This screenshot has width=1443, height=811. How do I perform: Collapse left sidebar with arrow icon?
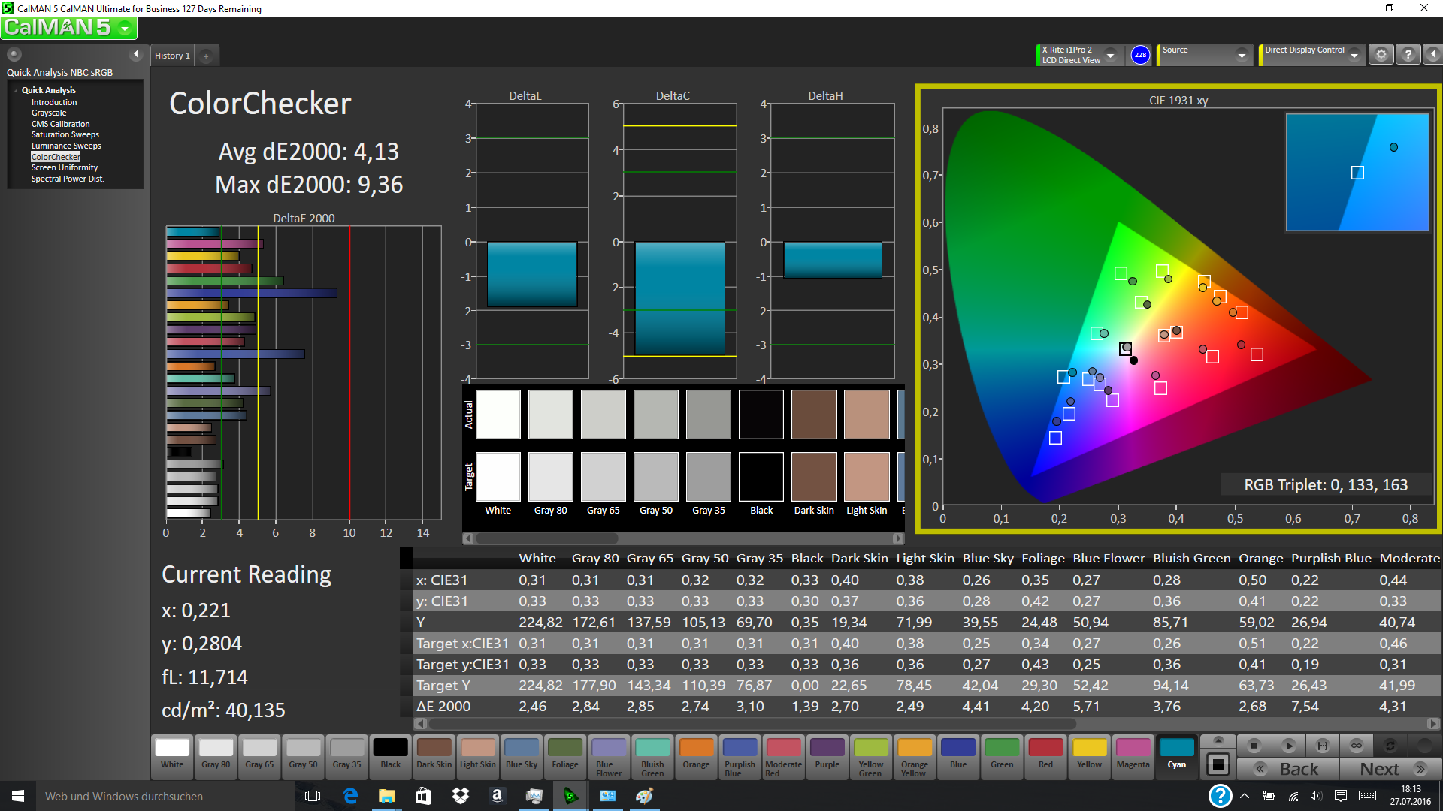pos(136,54)
